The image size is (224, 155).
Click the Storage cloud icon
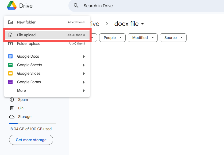[x=12, y=117]
